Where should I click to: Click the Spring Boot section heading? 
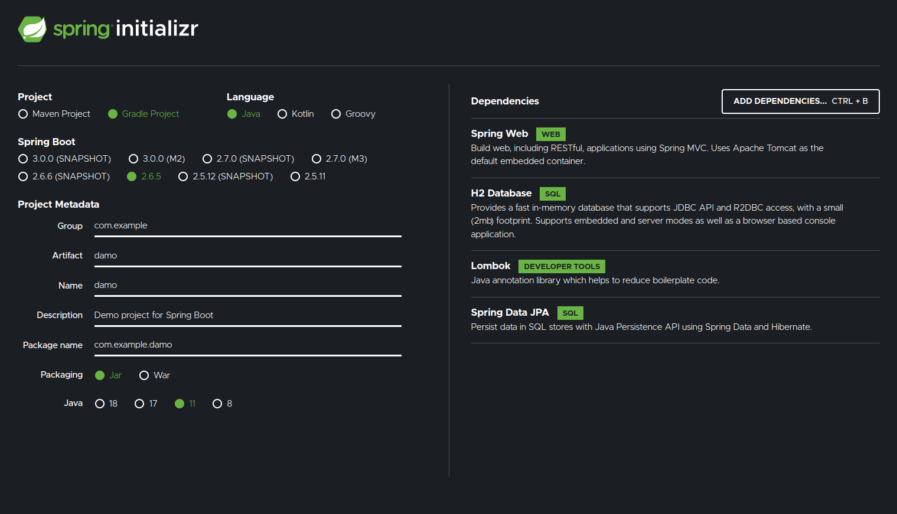[47, 142]
